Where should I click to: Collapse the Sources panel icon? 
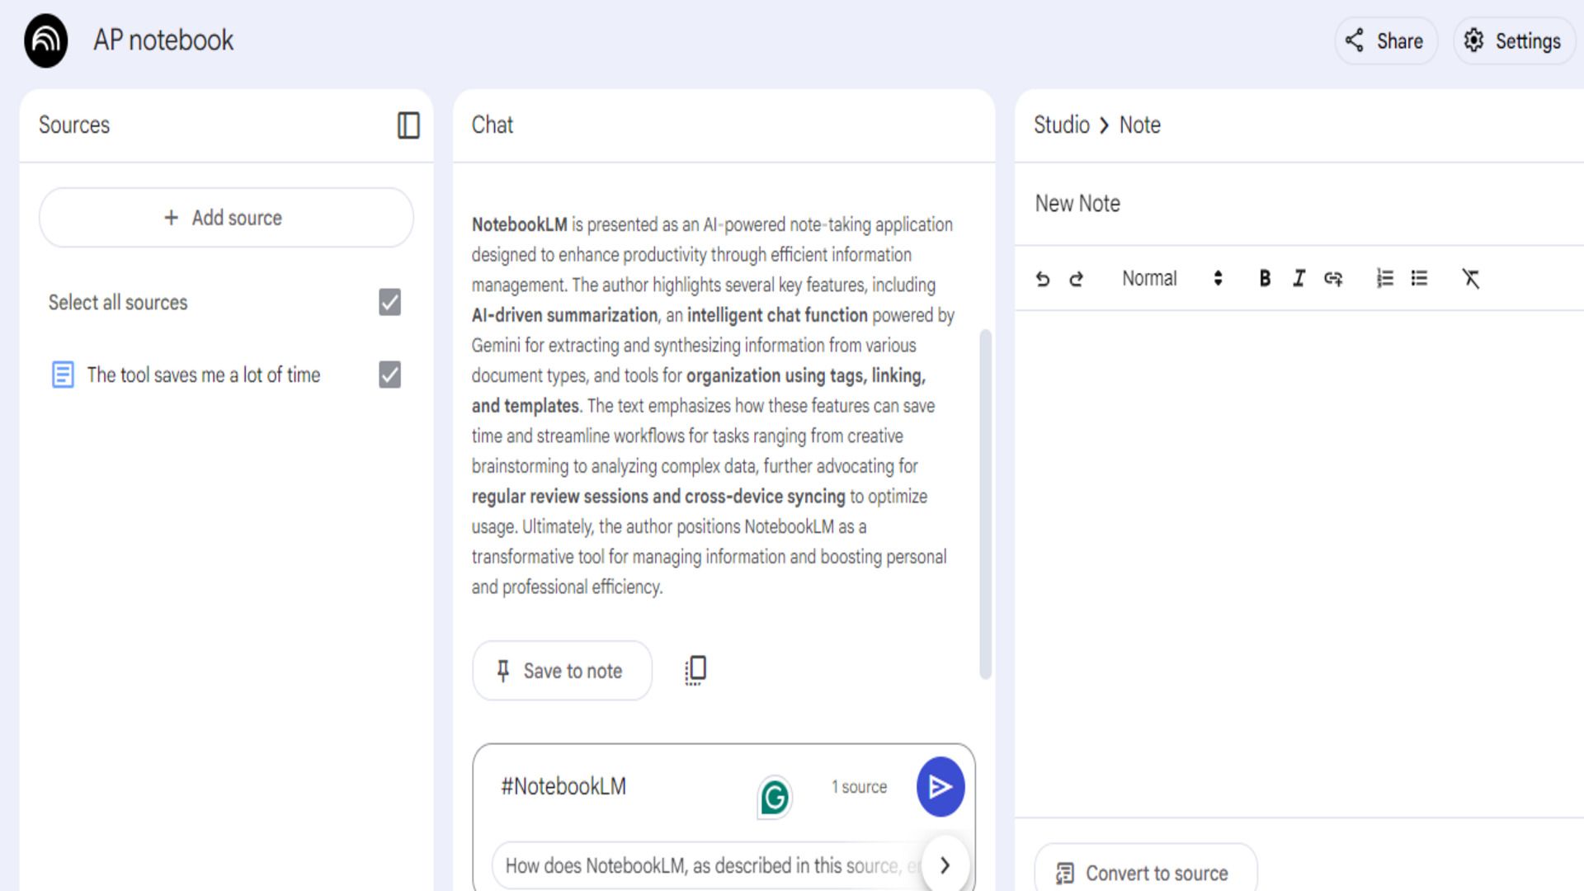(408, 125)
